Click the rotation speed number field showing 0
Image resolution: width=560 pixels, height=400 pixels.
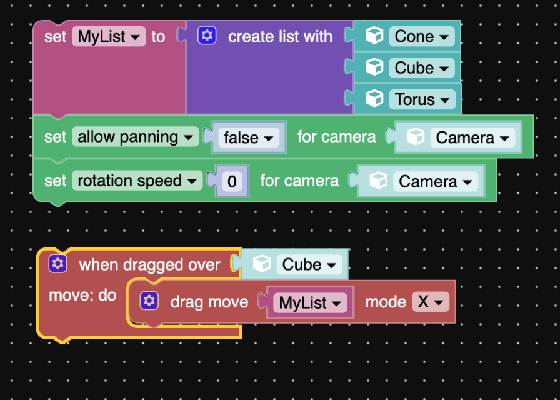tap(232, 181)
